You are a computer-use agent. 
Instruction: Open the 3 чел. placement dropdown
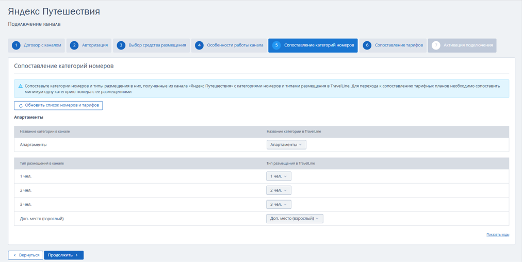tap(279, 204)
